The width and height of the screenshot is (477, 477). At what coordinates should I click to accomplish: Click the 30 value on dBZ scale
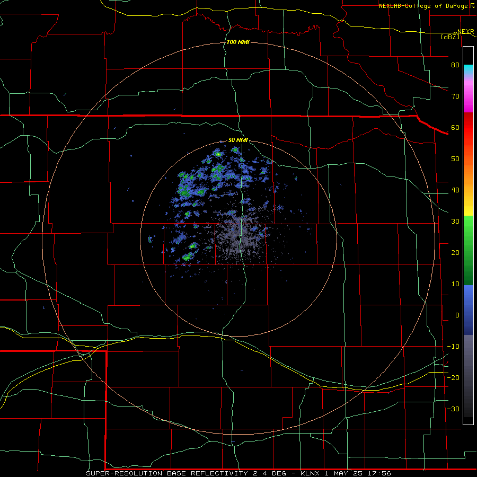(455, 221)
